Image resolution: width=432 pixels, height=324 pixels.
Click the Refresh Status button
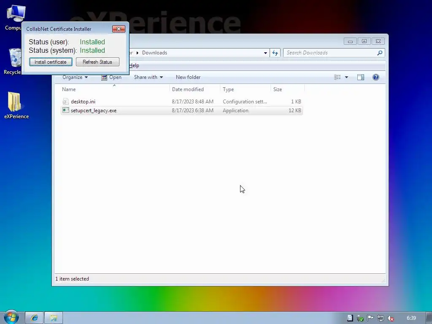click(x=97, y=62)
